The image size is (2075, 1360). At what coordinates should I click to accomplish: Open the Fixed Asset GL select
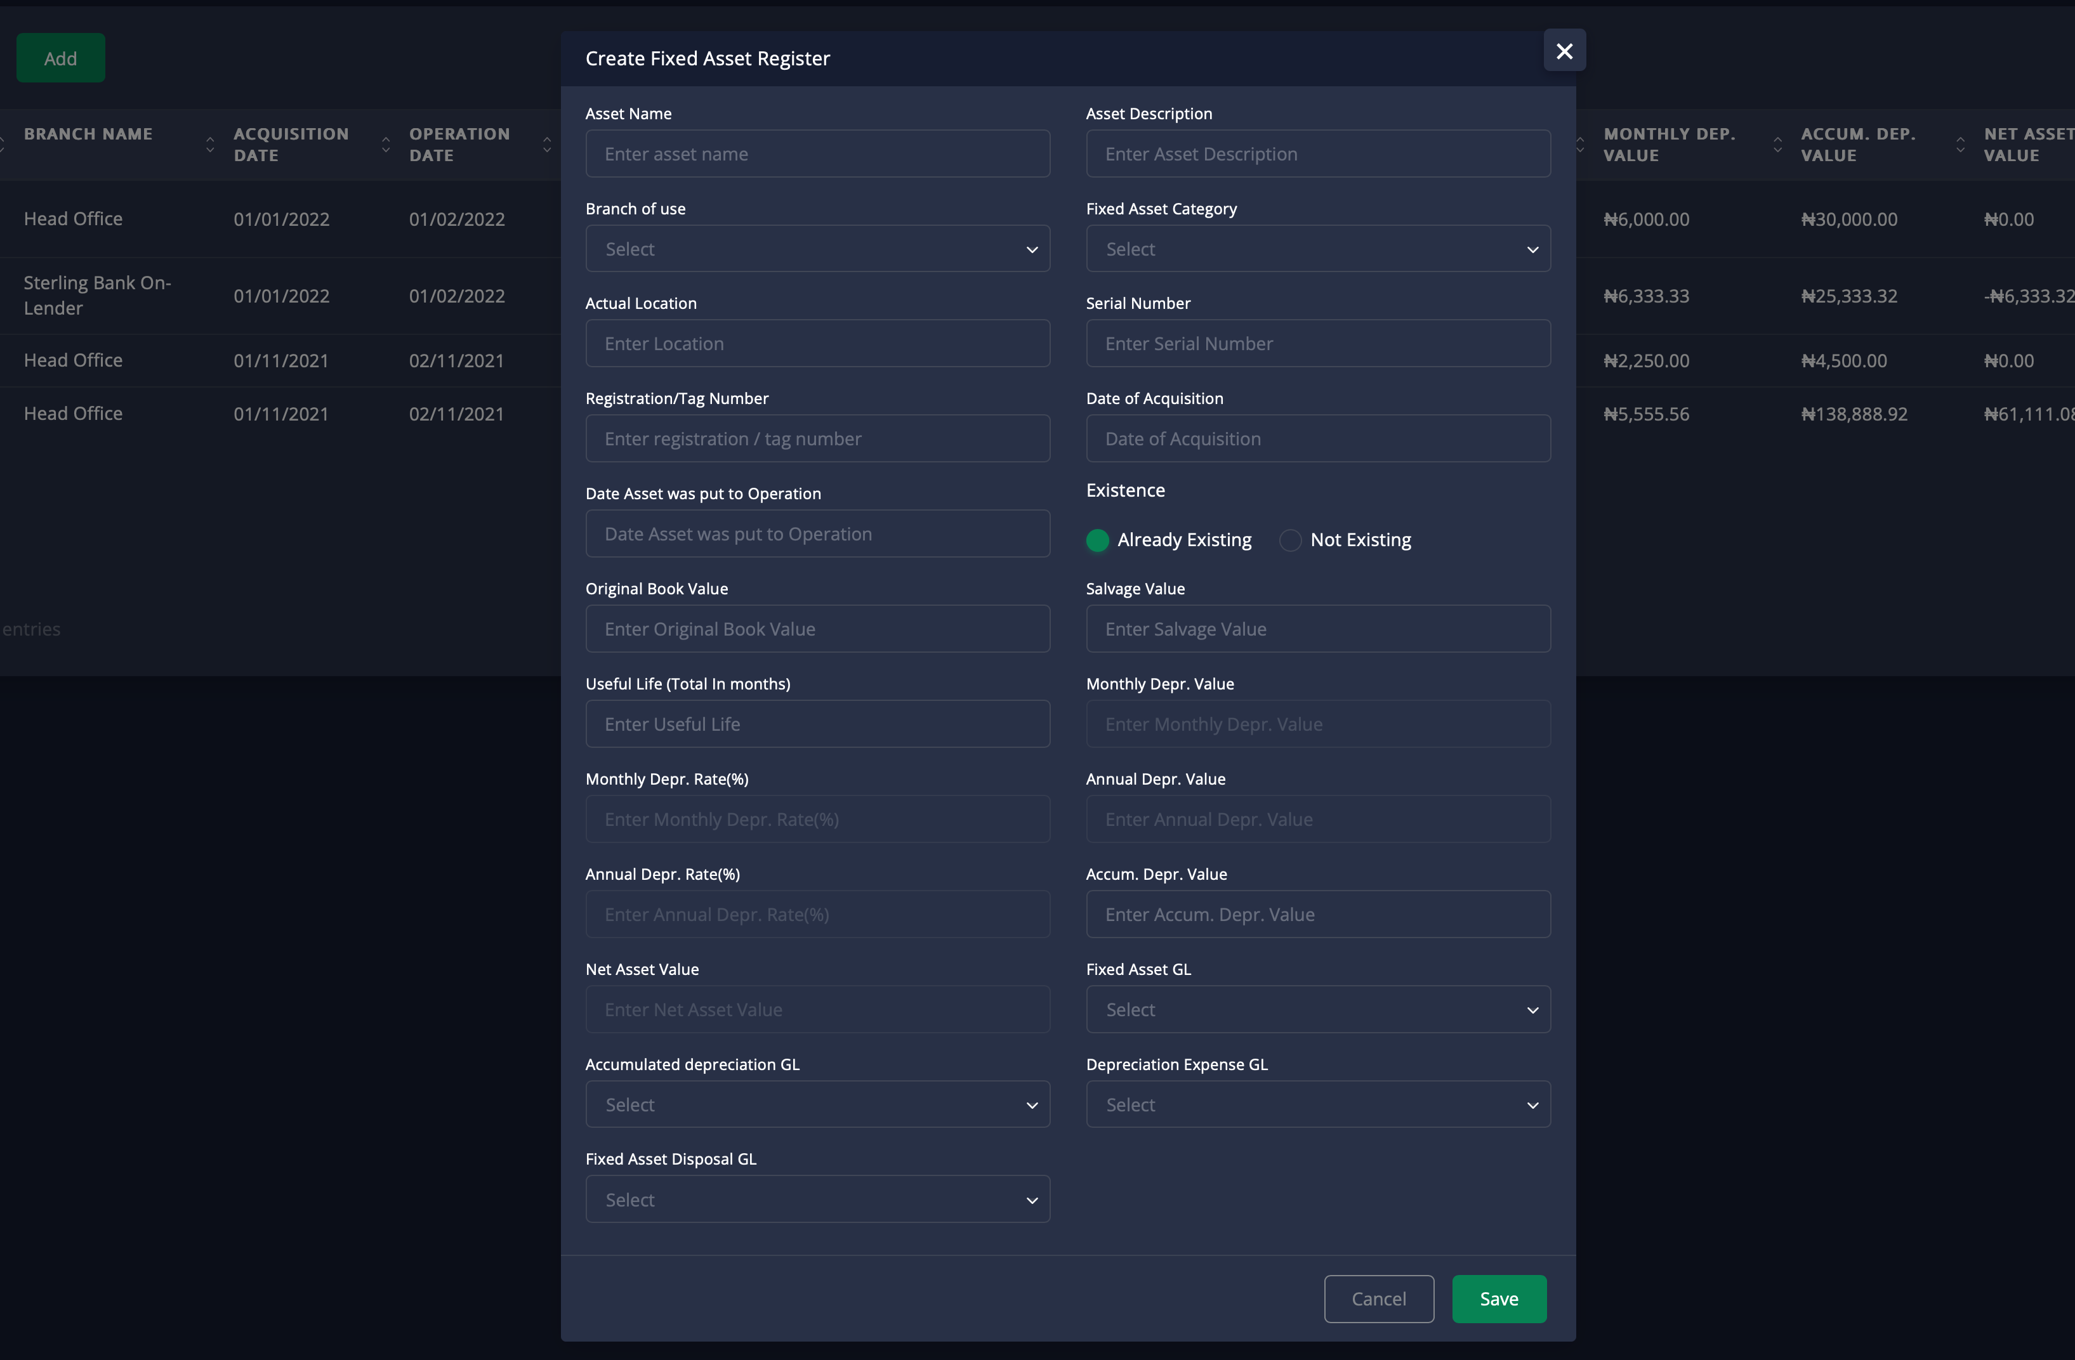1317,1010
